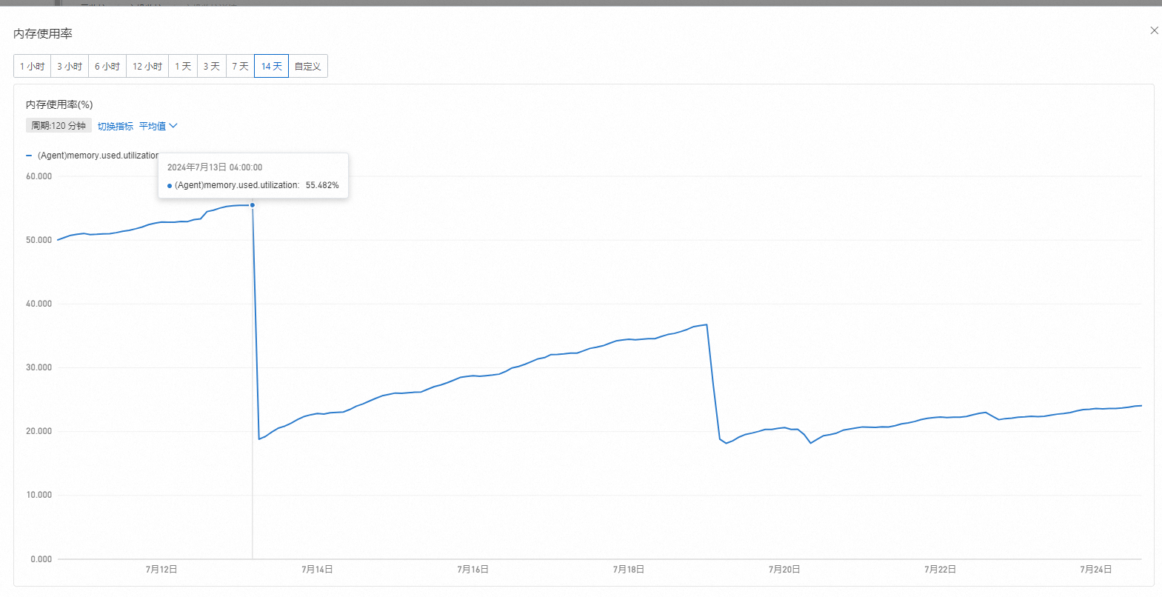Click the highlighted July 13 data point
Image resolution: width=1162 pixels, height=597 pixels.
tap(253, 205)
